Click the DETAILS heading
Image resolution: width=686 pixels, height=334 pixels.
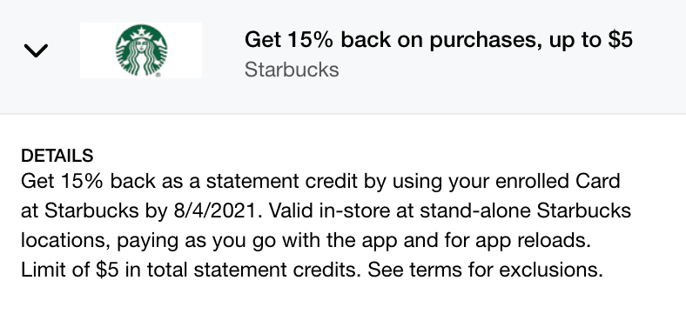[57, 156]
